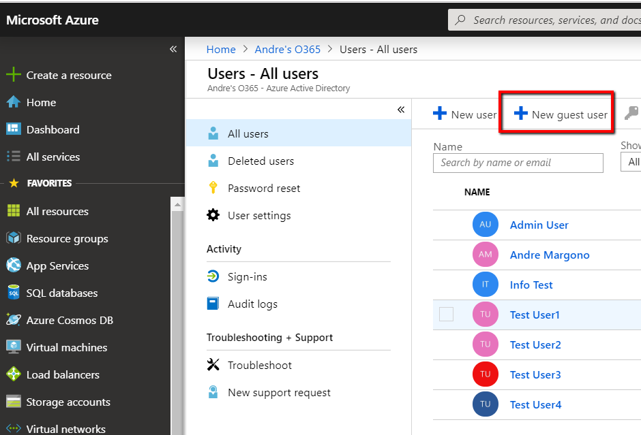Click the New guest user button

click(x=561, y=114)
